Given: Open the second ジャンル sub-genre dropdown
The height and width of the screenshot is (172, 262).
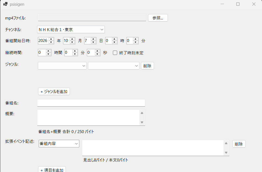Looking at the screenshot, I should [114, 66].
